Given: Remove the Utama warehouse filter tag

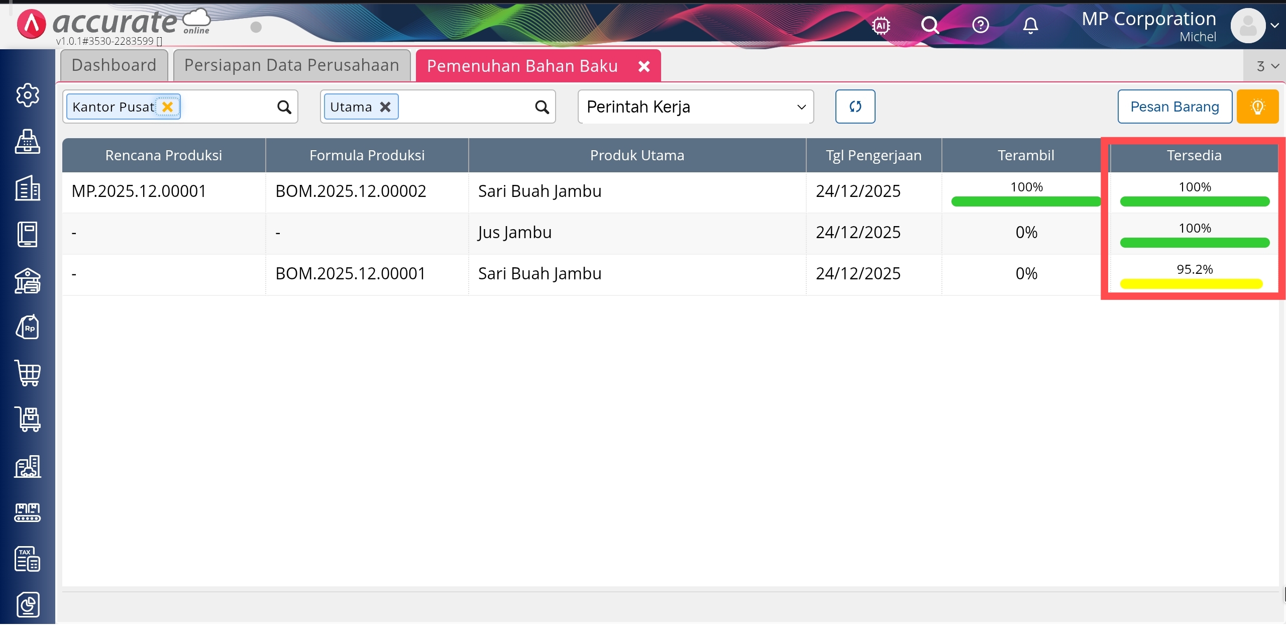Looking at the screenshot, I should click(x=385, y=107).
